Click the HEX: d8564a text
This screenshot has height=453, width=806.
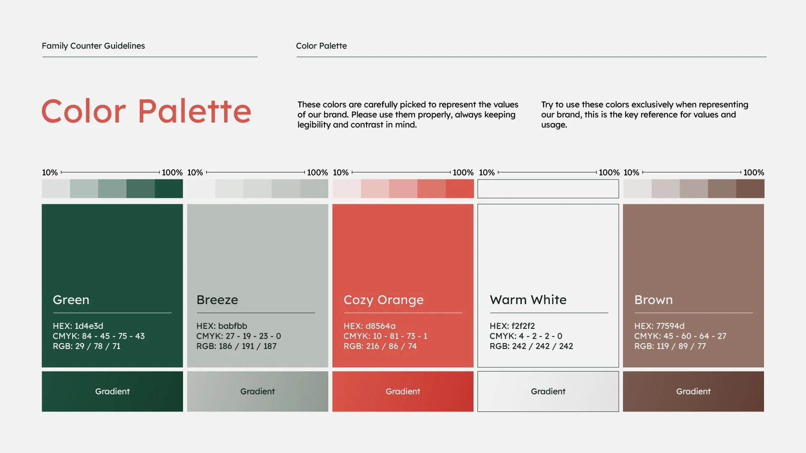click(x=369, y=326)
